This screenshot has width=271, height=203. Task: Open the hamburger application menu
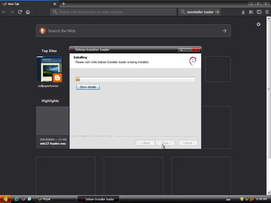click(x=267, y=12)
